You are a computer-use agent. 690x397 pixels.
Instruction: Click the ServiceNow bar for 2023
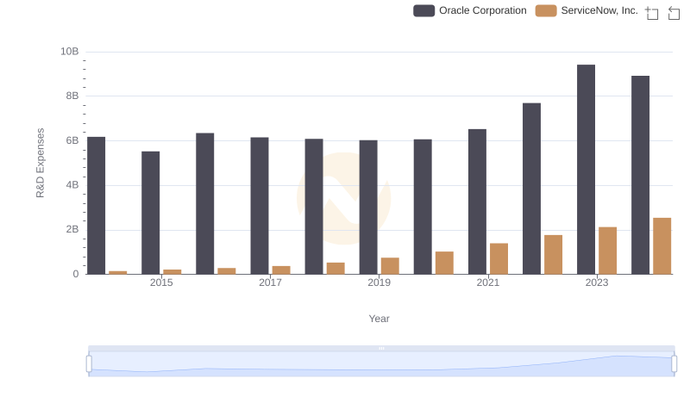click(608, 251)
